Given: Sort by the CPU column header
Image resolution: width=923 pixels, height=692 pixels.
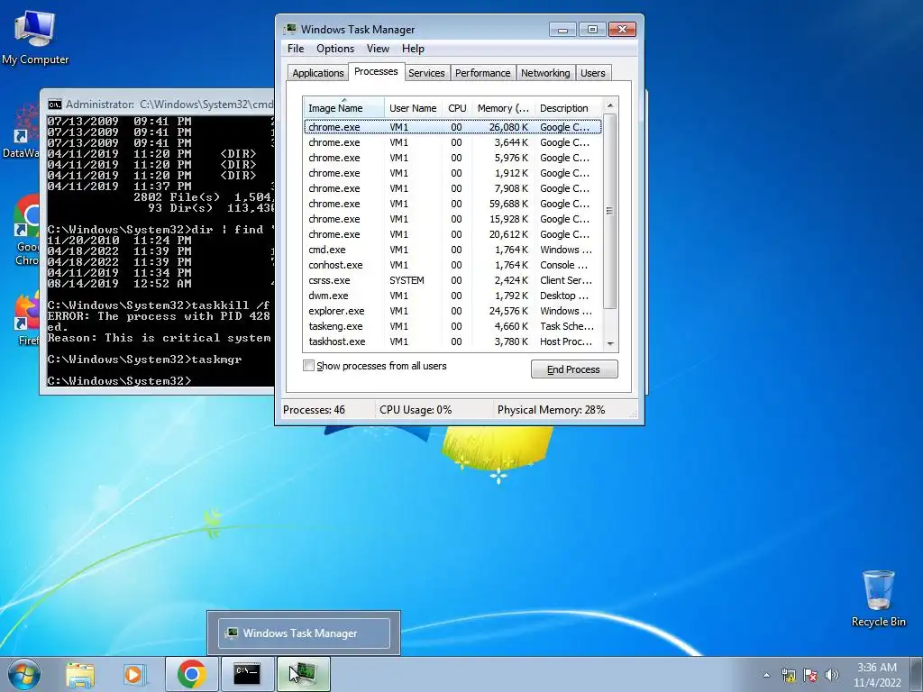Looking at the screenshot, I should click(x=457, y=108).
